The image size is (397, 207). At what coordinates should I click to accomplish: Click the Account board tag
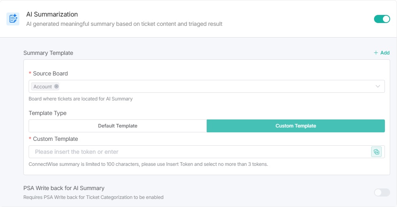(x=43, y=87)
